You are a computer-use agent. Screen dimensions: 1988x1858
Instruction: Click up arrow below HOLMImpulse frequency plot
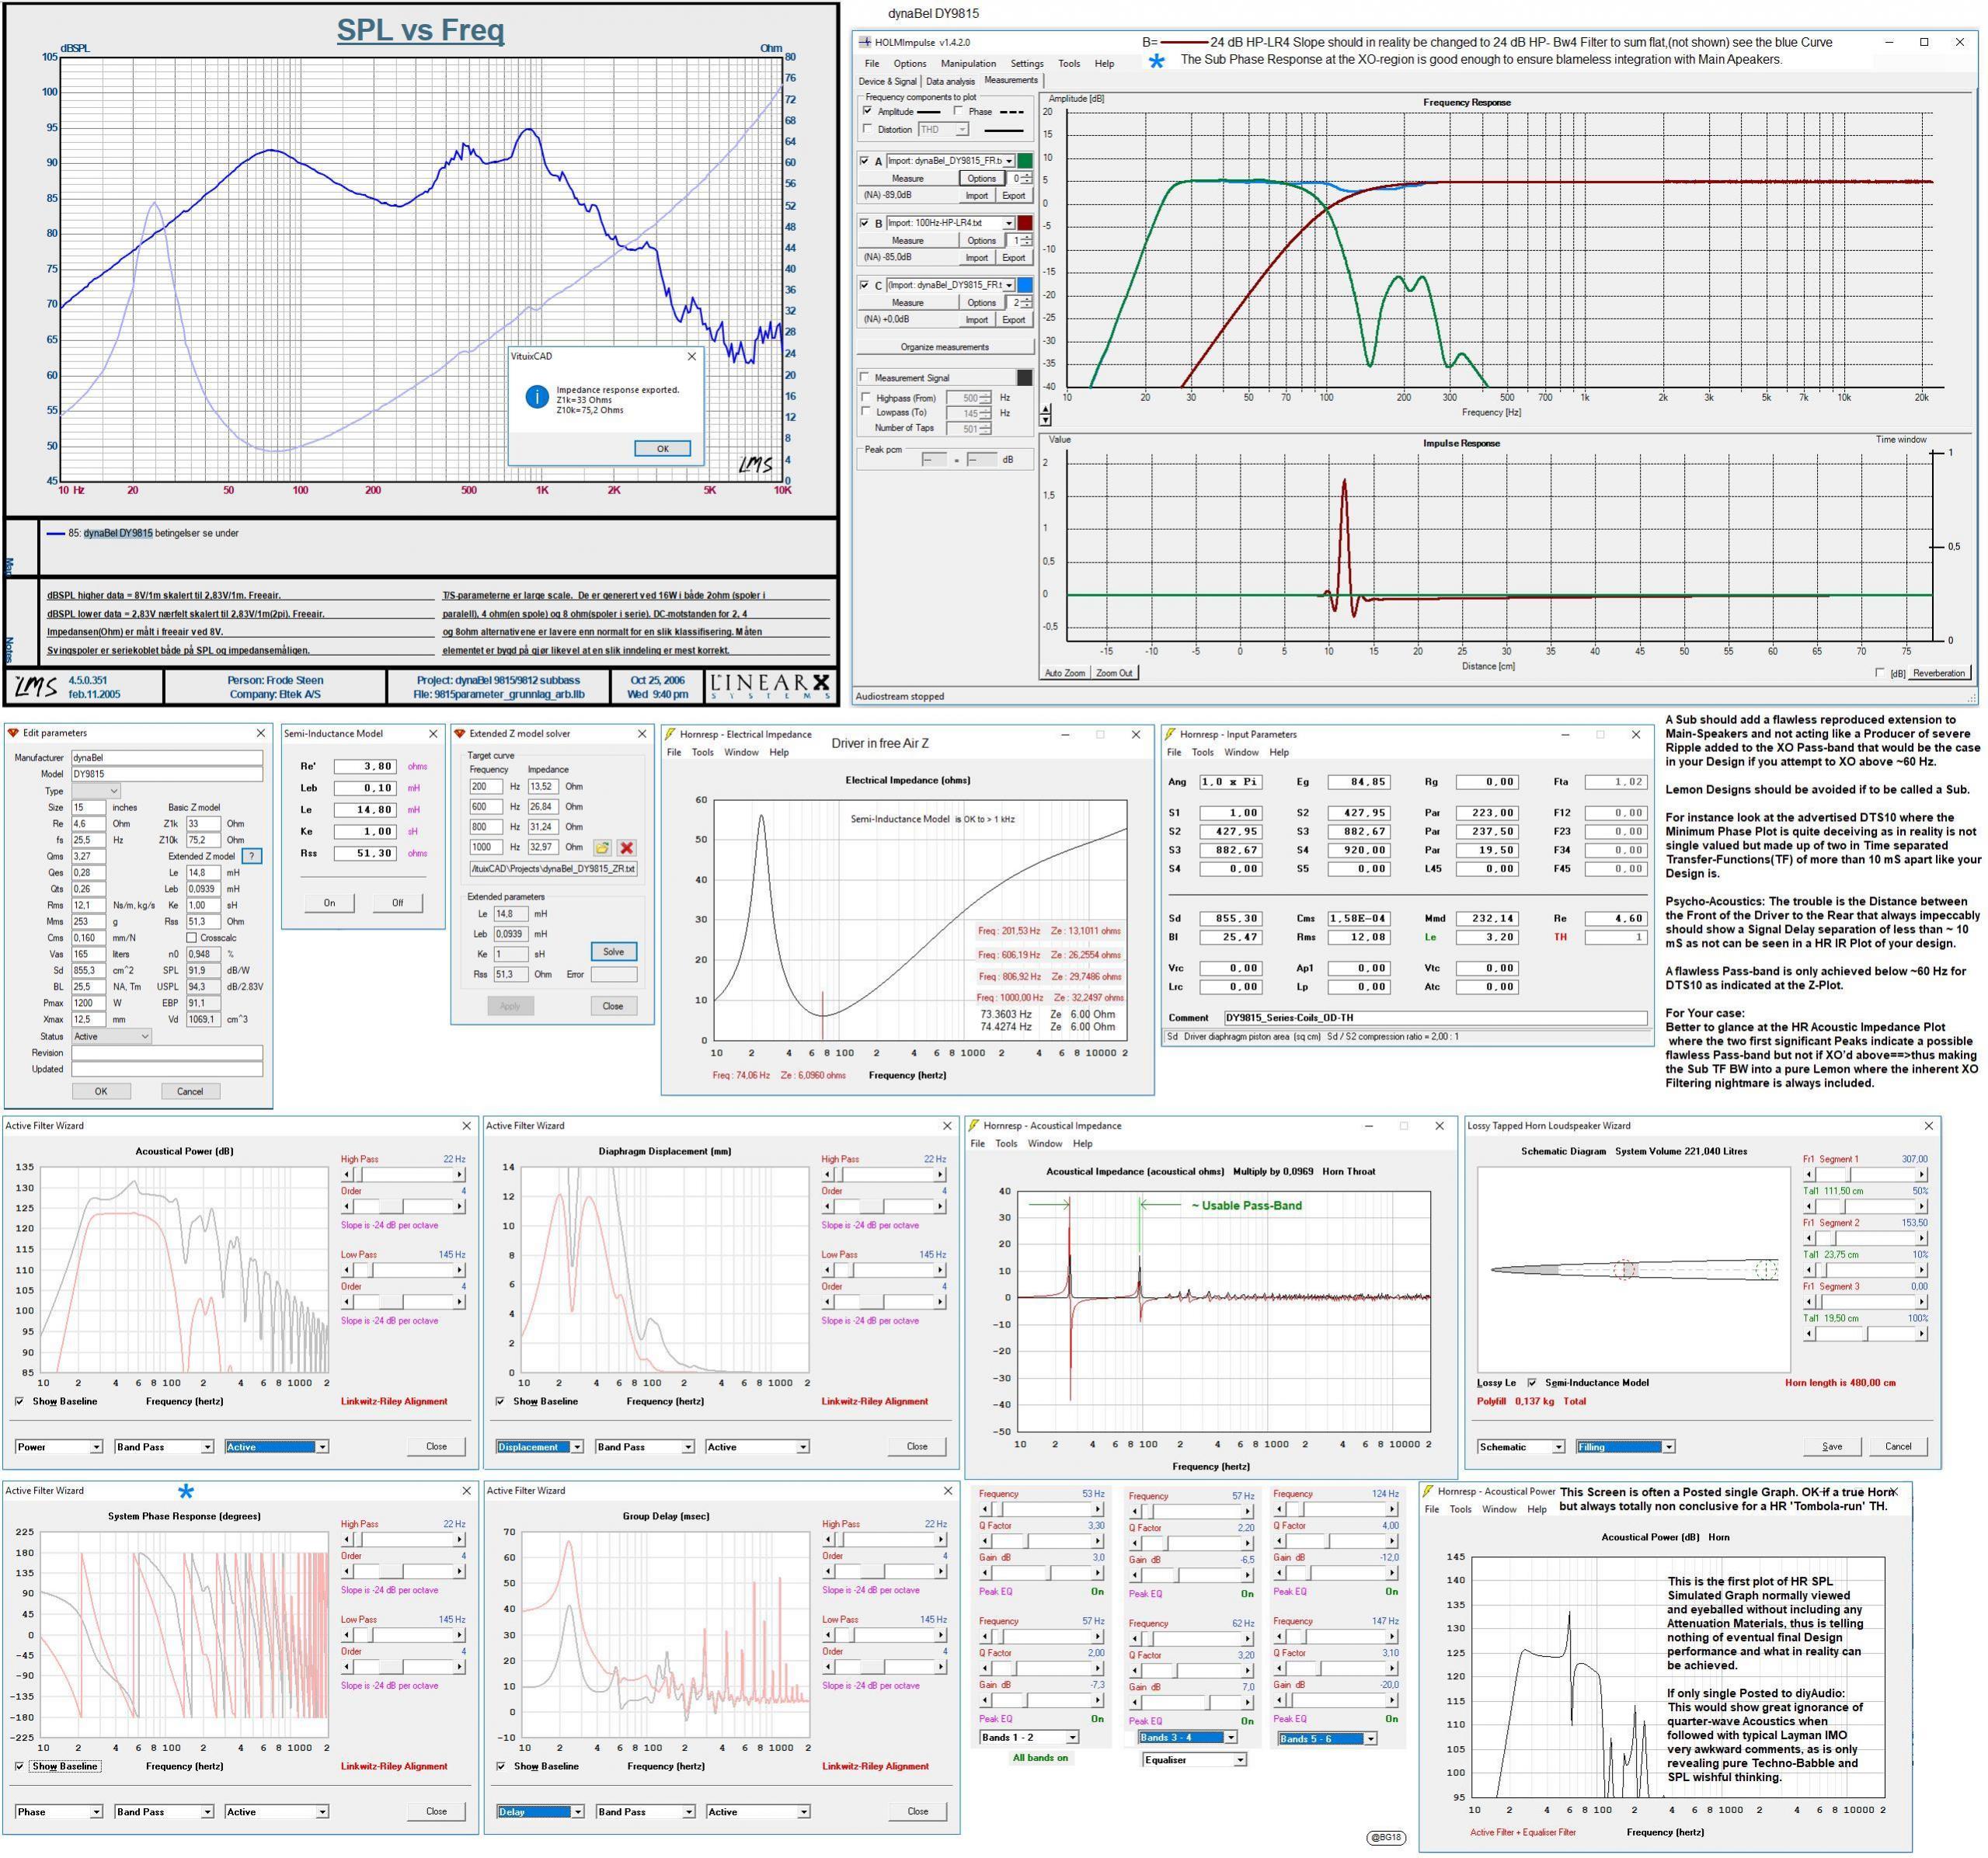(x=1046, y=409)
